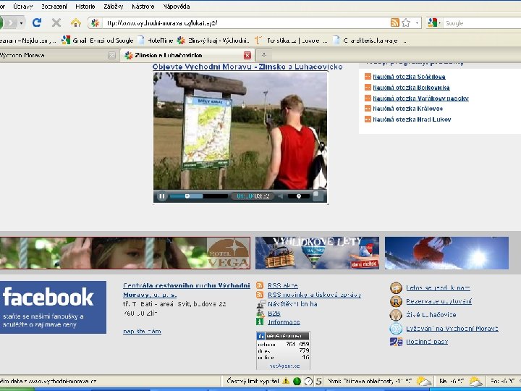Open the Zlínský kraj - Východní bookmark
Image resolution: width=521 pixels, height=391 pixels.
[213, 41]
